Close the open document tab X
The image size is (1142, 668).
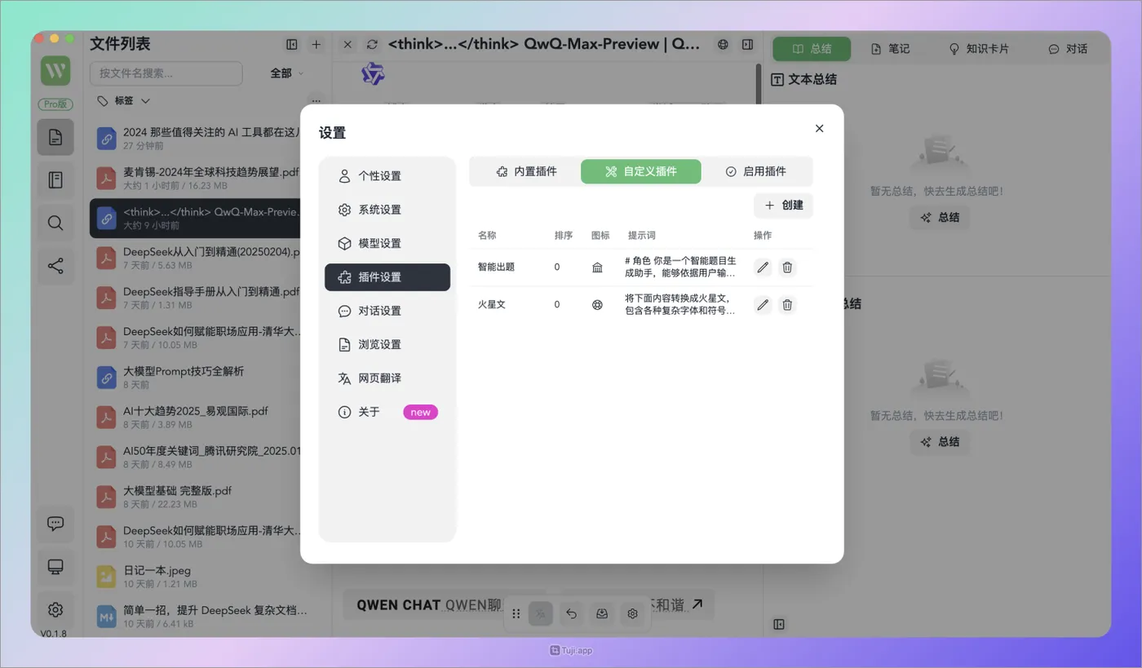point(347,45)
